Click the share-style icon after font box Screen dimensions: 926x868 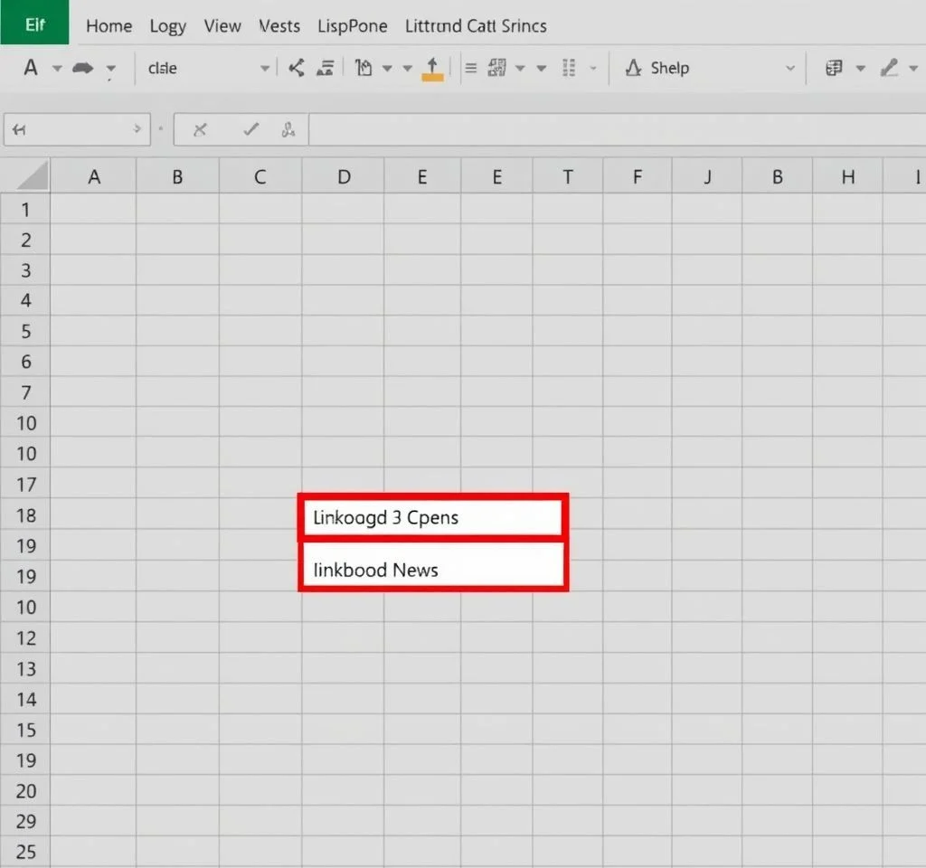(x=296, y=68)
